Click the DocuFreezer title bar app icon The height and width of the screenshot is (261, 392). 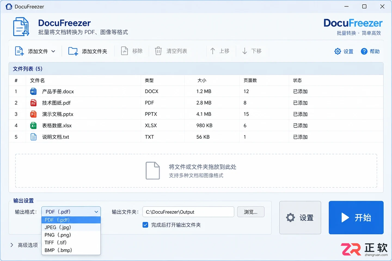[9, 7]
